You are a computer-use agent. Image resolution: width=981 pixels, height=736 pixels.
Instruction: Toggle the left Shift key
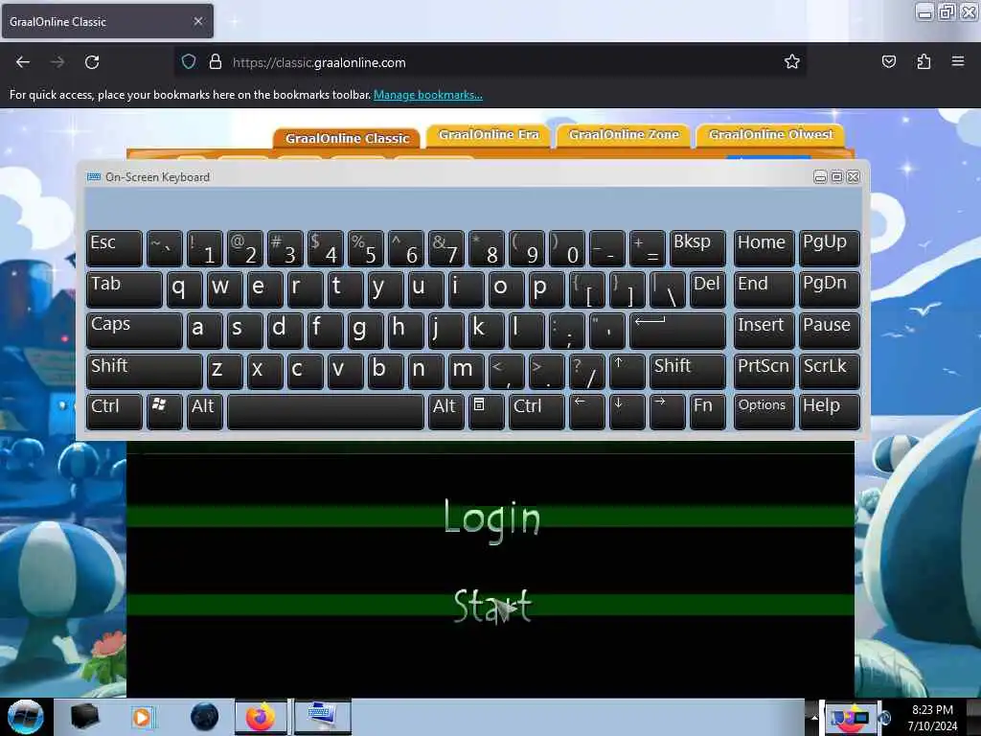(x=144, y=371)
